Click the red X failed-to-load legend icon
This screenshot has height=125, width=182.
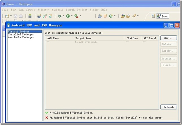[47, 118]
